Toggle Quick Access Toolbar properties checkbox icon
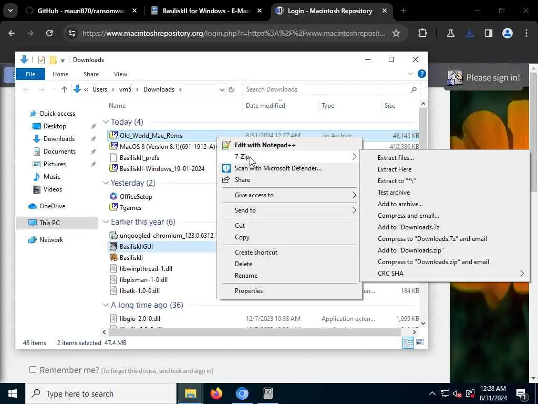538x404 pixels. coord(41,60)
